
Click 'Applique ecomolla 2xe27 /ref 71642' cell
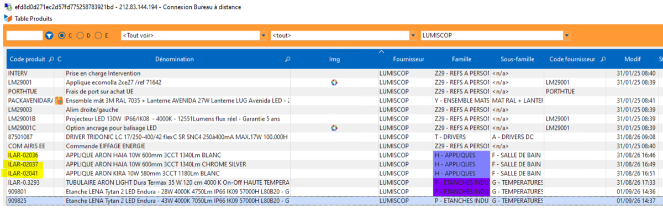coord(114,82)
